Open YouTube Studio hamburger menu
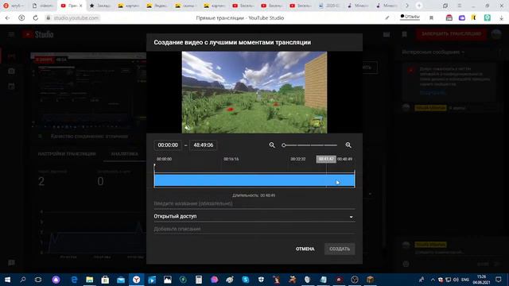 click(11, 34)
